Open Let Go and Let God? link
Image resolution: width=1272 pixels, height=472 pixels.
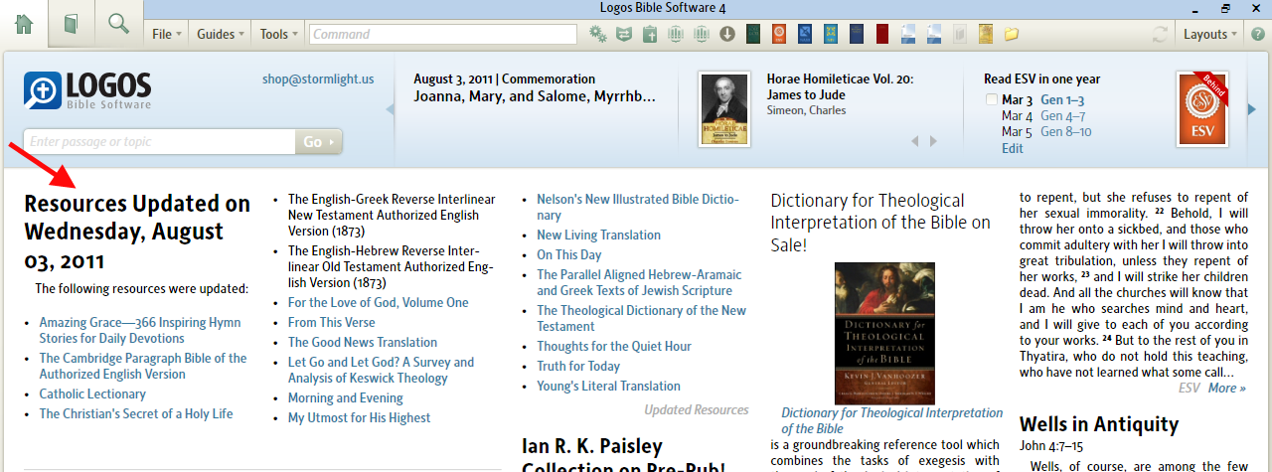point(381,370)
